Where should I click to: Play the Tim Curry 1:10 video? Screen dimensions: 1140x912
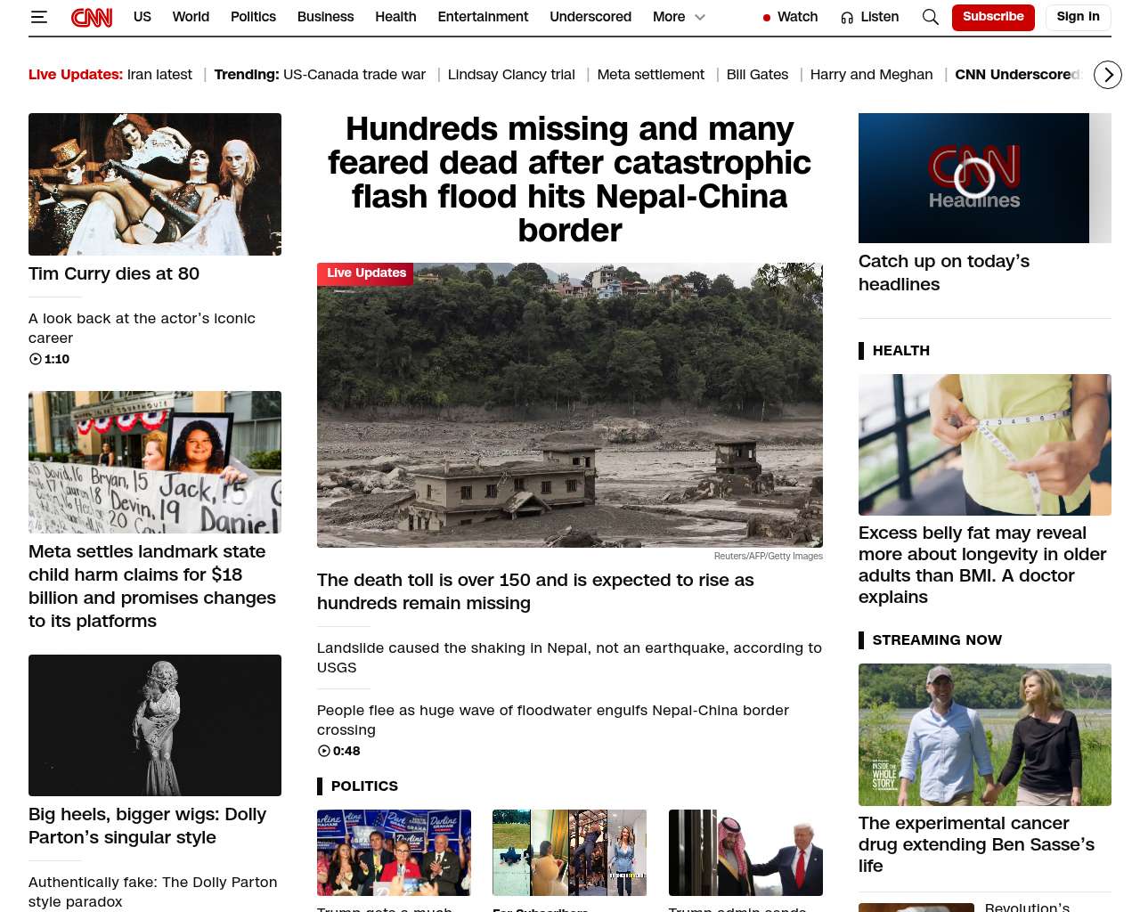point(49,359)
